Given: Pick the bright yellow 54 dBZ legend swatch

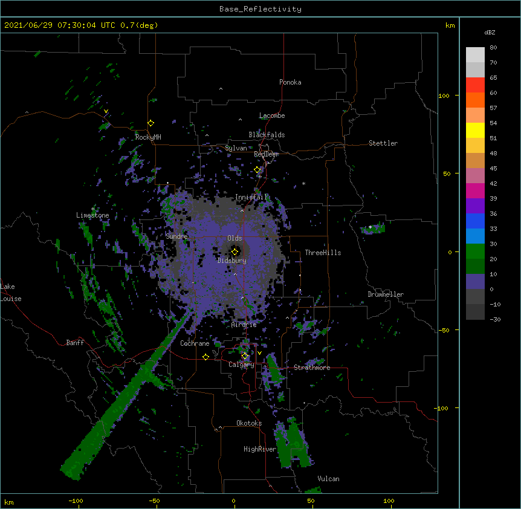Looking at the screenshot, I should coord(475,130).
